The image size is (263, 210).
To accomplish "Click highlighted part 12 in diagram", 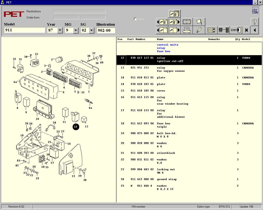I will 76,126.
